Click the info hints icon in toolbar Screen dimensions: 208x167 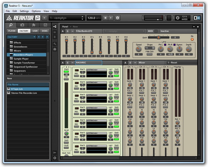[117, 18]
